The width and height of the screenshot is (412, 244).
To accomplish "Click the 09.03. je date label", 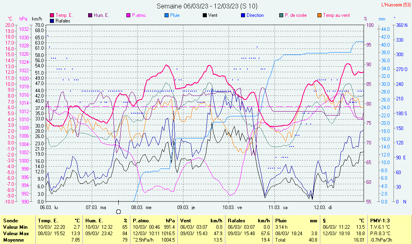I will coord(186,207).
